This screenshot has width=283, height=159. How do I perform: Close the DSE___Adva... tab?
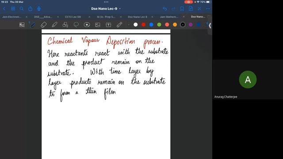click(x=58, y=17)
